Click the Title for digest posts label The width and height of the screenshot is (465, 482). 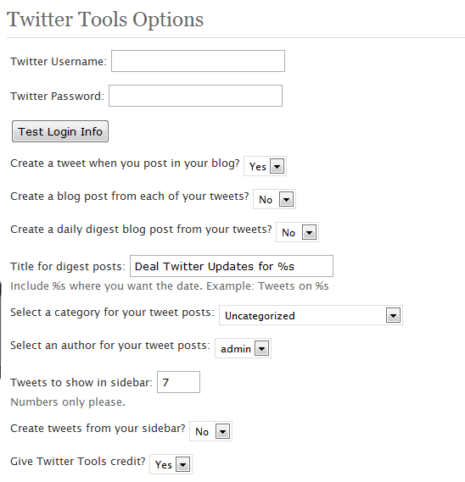tap(68, 267)
